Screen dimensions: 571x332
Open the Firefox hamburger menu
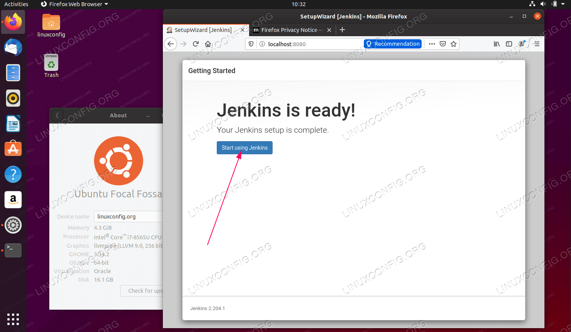click(x=537, y=44)
